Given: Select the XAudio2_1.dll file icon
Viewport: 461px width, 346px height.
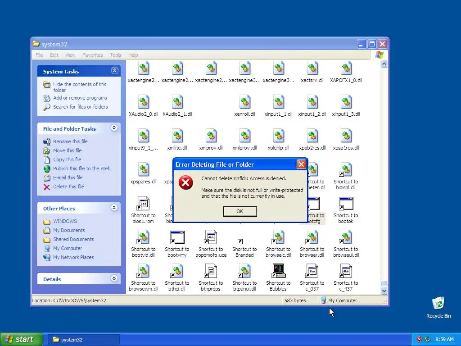Looking at the screenshot, I should tap(177, 102).
